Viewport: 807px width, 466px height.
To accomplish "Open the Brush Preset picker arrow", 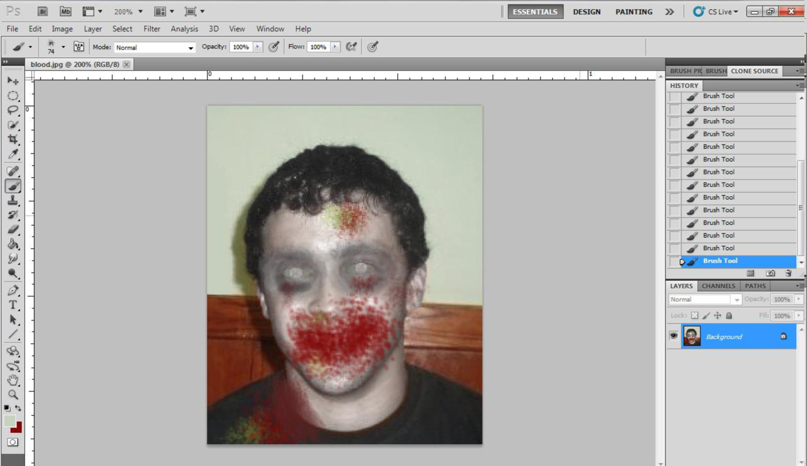I will [x=63, y=47].
